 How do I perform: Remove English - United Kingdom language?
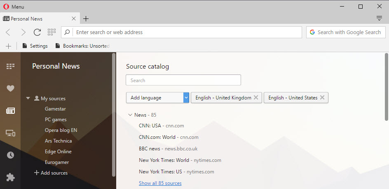pos(256,97)
